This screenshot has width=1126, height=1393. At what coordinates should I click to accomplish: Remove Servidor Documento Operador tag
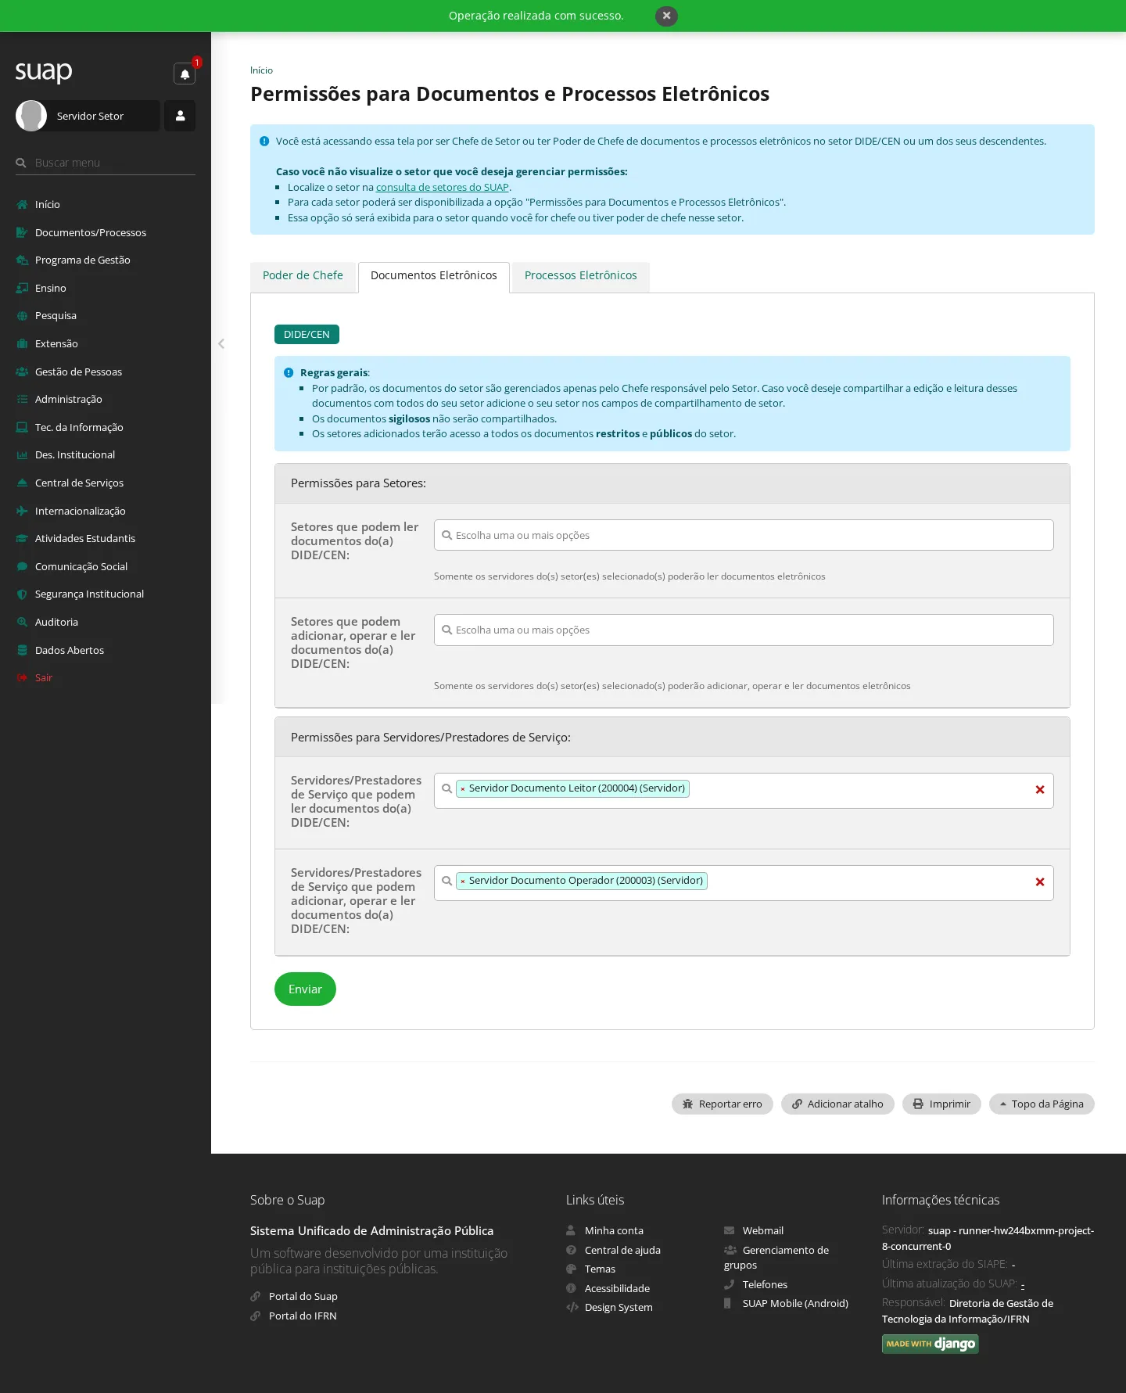pyautogui.click(x=463, y=881)
